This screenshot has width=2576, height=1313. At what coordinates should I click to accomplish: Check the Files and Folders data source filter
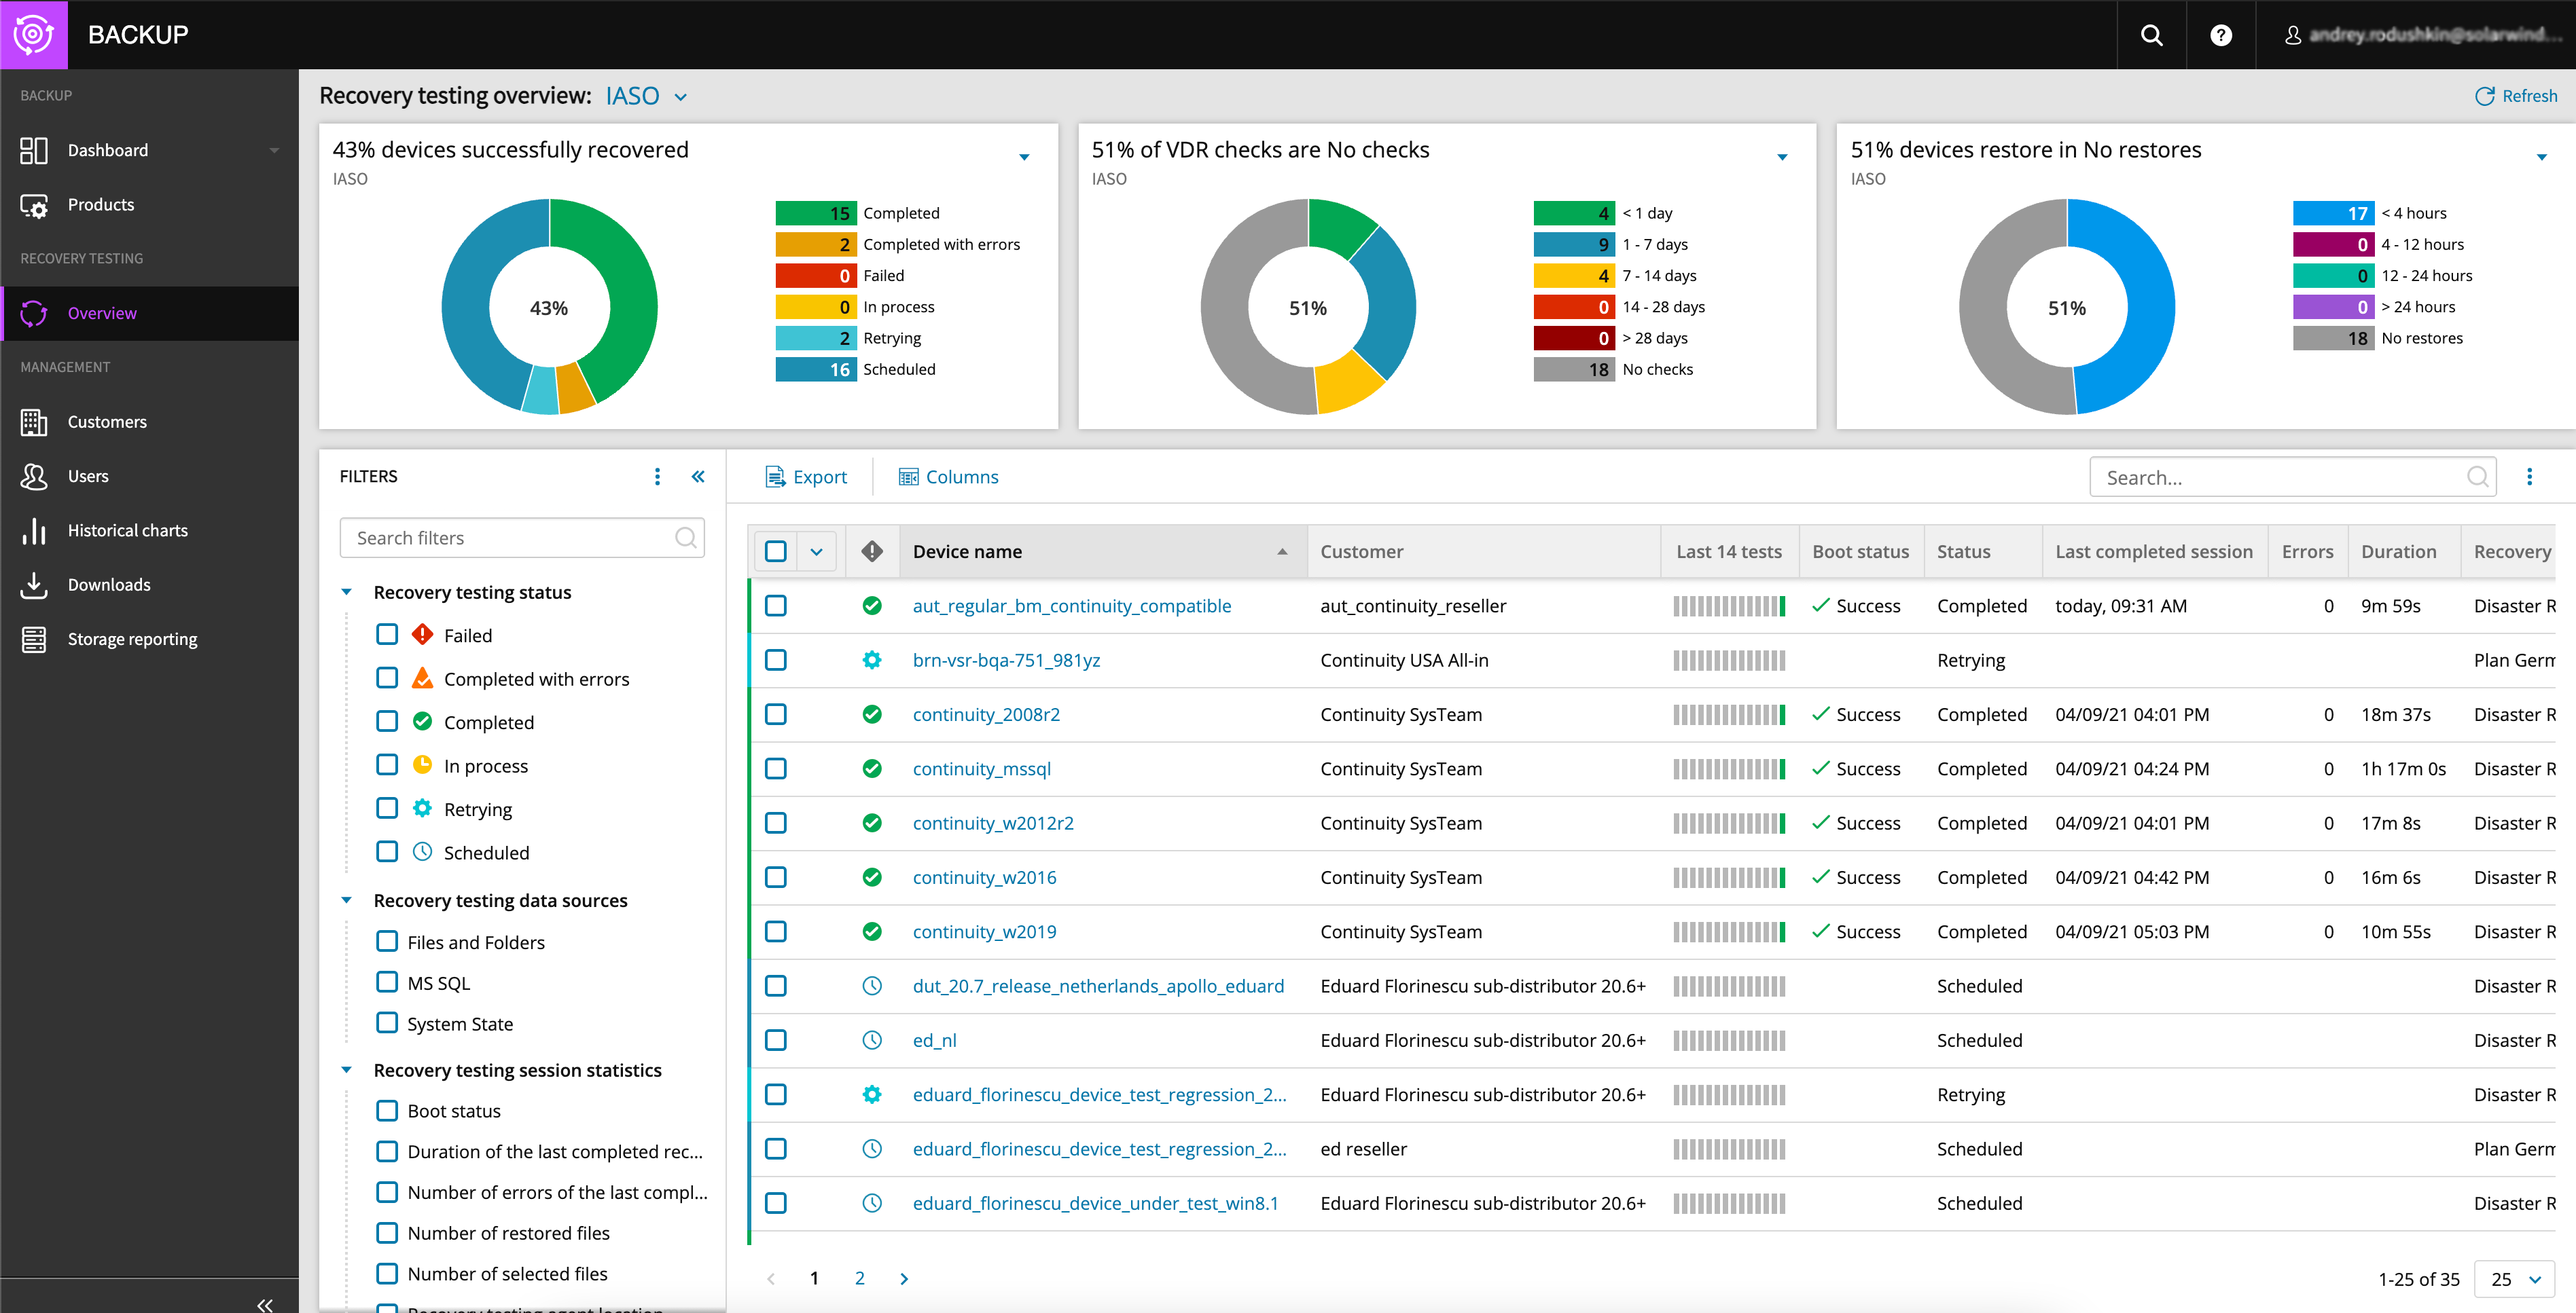(387, 941)
